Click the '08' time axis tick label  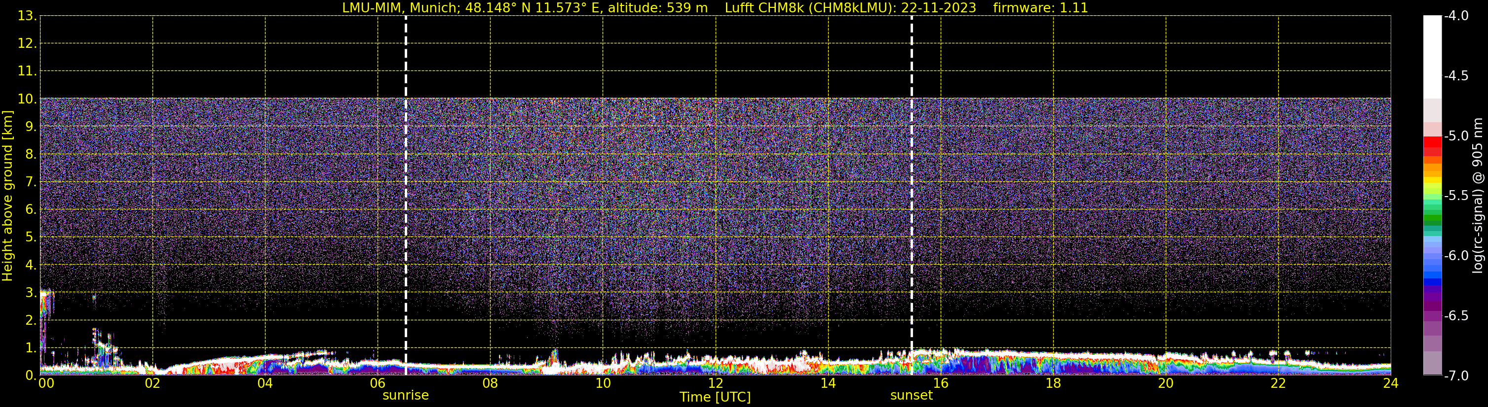click(x=491, y=383)
